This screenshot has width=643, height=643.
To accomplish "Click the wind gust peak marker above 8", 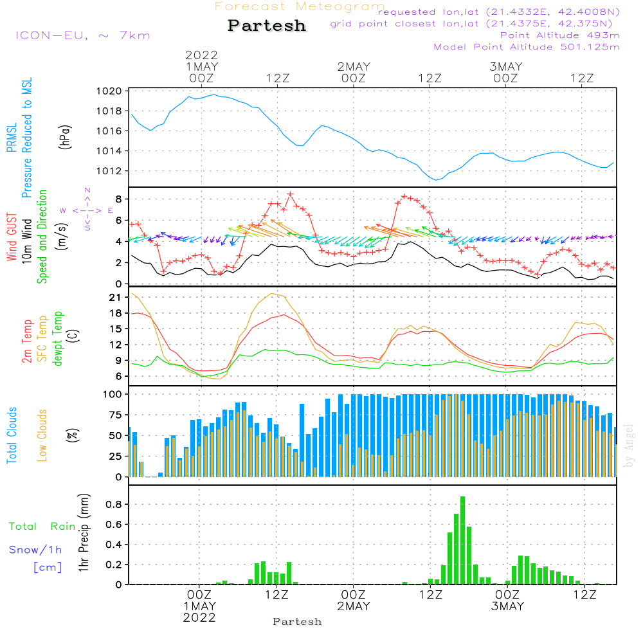I will (291, 194).
